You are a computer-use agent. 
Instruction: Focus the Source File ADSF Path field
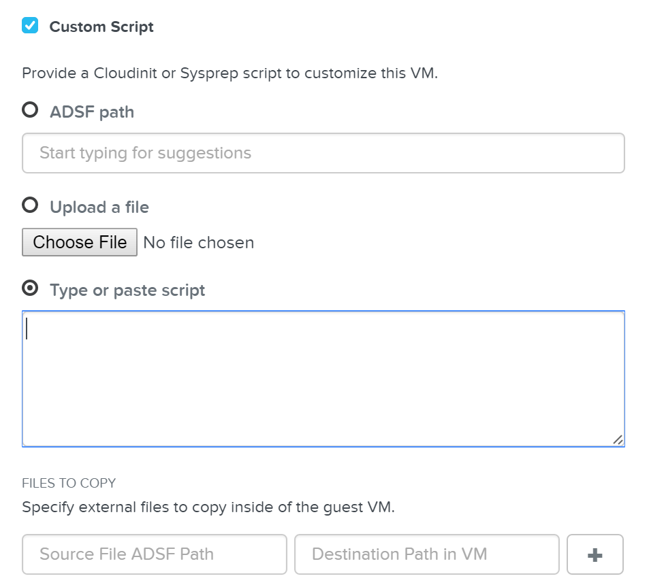pyautogui.click(x=155, y=554)
